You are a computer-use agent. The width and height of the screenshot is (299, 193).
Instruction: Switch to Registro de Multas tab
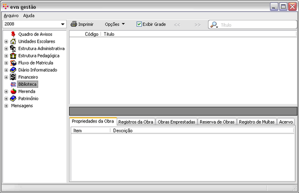[x=257, y=122]
